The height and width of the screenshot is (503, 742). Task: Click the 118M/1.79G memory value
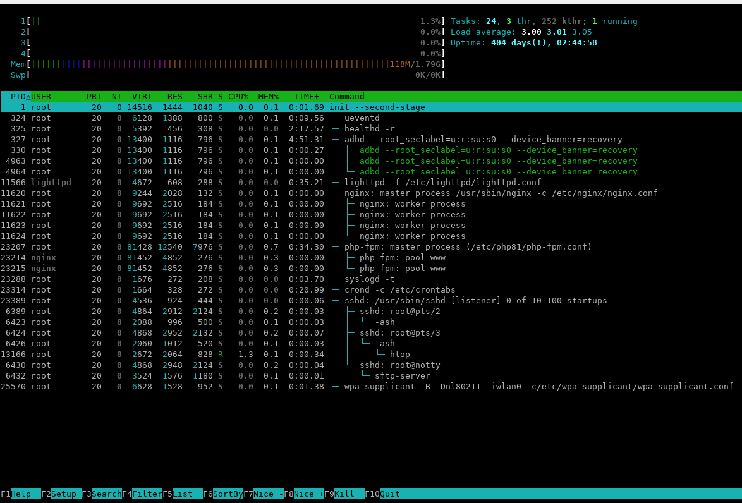(415, 64)
